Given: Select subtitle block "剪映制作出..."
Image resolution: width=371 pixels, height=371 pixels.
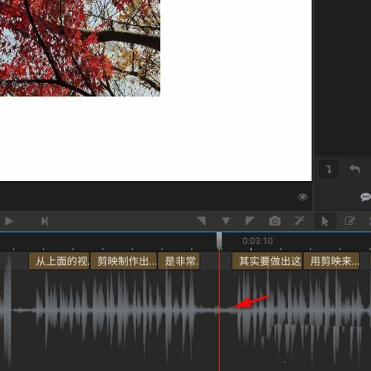Looking at the screenshot, I should pos(124,261).
